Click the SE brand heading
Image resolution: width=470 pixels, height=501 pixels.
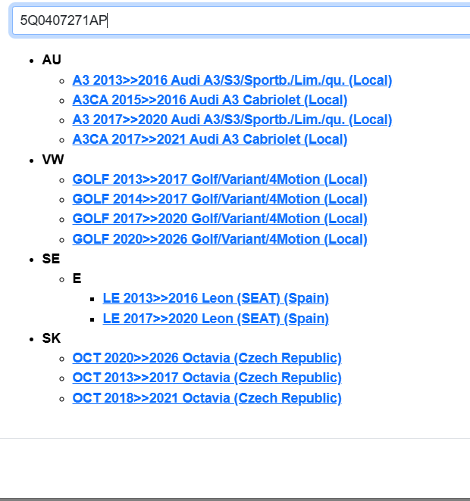51,259
